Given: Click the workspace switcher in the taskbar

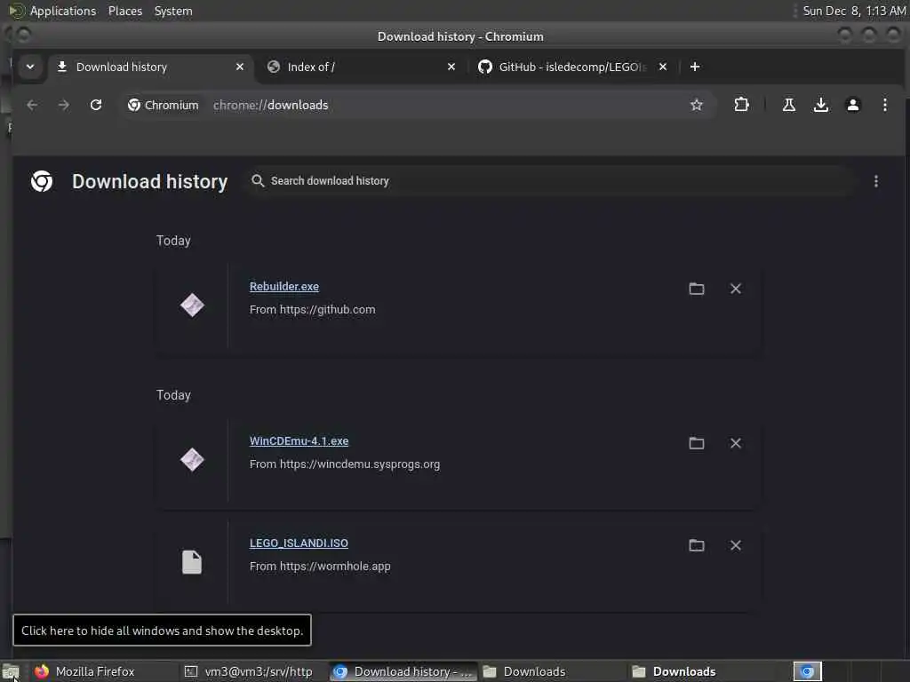Looking at the screenshot, I should click(x=807, y=671).
